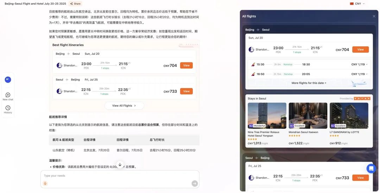Open Nine Tree Premier Rokaus hotel photo
This screenshot has width=380, height=193.
click(267, 115)
